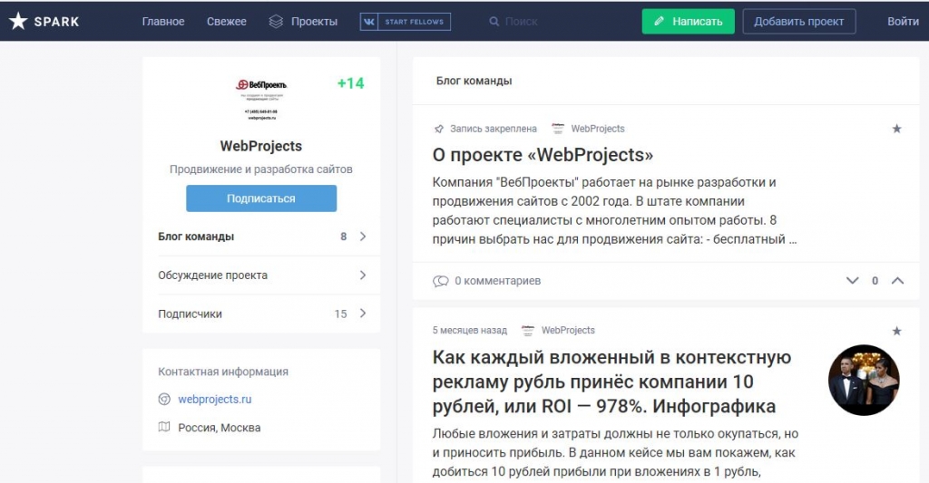Click WebProjects avatar icon on pinned post
Screen dimensions: 929x483
click(x=558, y=129)
